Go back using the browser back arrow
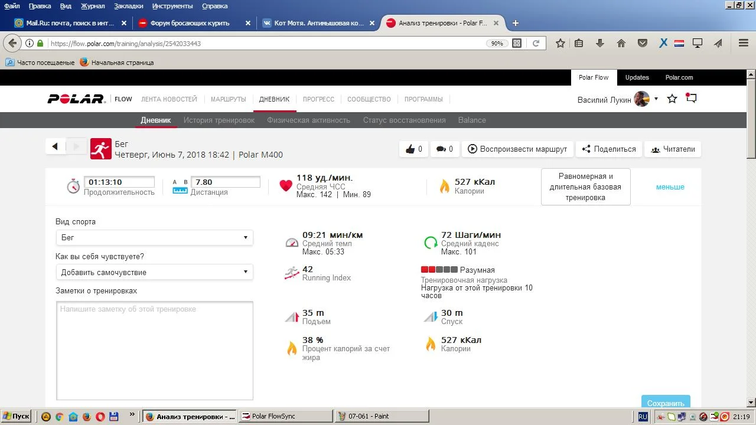Image resolution: width=756 pixels, height=425 pixels. [x=13, y=43]
